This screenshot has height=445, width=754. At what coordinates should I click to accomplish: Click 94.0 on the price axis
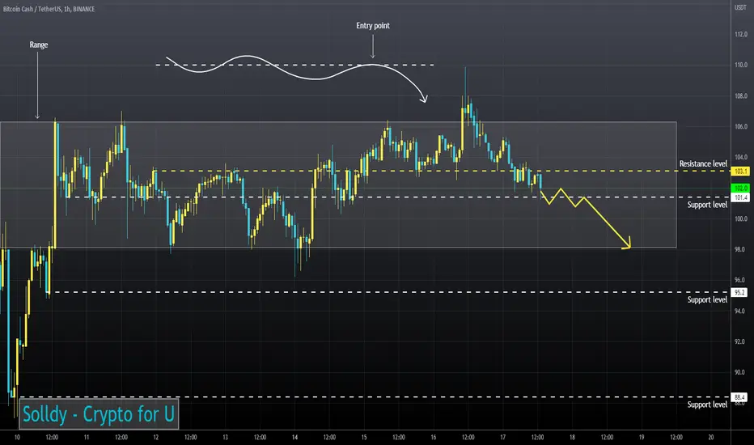[739, 311]
